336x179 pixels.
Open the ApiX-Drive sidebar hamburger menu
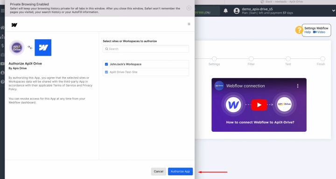point(2,11)
